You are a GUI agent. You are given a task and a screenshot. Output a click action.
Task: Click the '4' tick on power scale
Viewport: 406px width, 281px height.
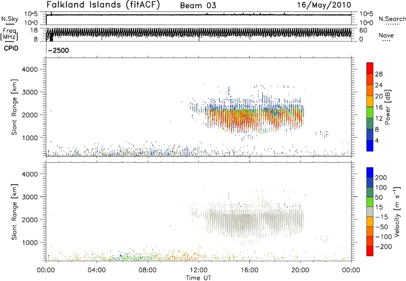pyautogui.click(x=377, y=140)
